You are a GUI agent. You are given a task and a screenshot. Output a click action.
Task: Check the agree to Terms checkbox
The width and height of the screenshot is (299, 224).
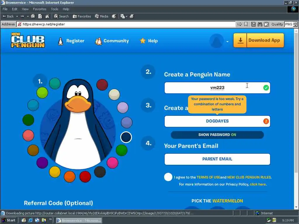[x=168, y=177]
